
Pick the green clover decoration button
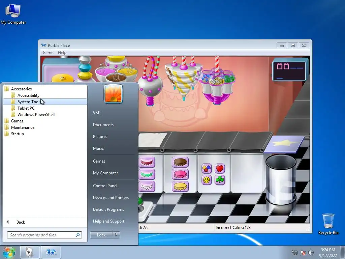coord(220,180)
